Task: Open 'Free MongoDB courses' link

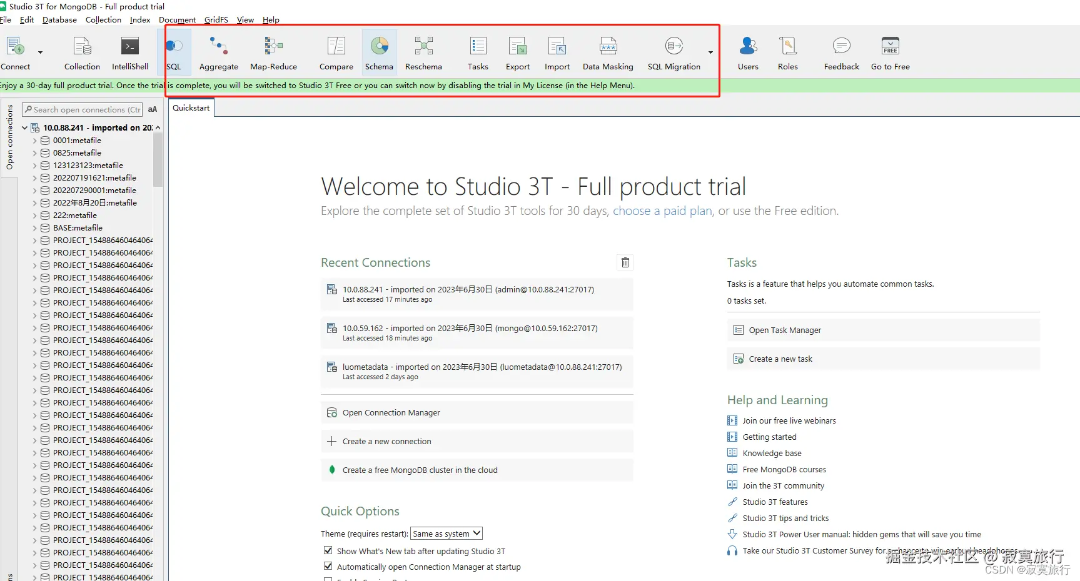Action: pyautogui.click(x=784, y=469)
